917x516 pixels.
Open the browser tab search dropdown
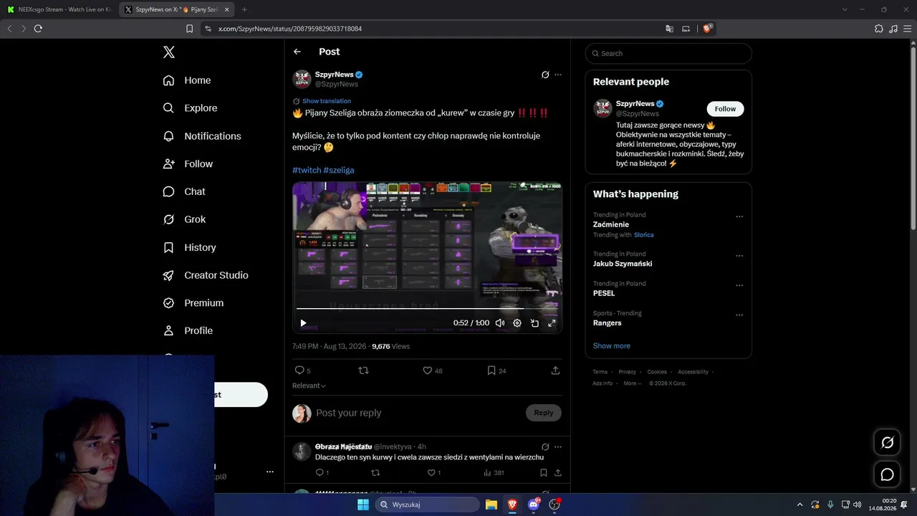[845, 9]
